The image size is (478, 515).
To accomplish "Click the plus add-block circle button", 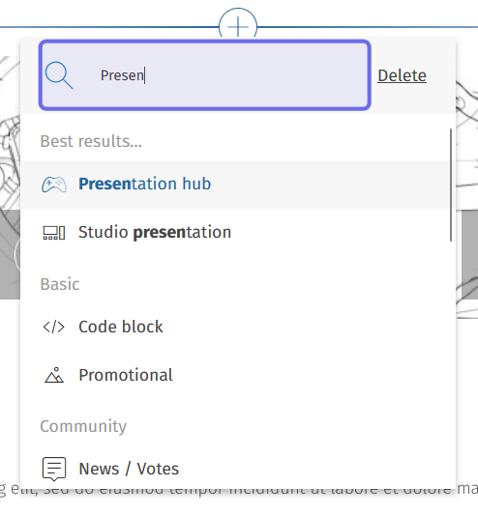I will pos(238,26).
